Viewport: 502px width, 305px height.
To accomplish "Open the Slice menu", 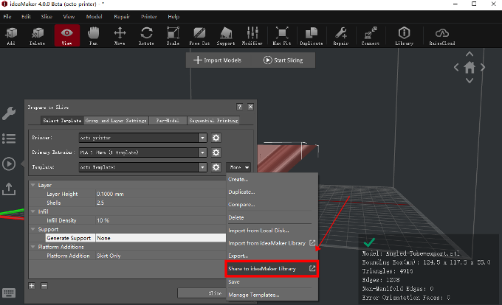I will click(x=47, y=17).
